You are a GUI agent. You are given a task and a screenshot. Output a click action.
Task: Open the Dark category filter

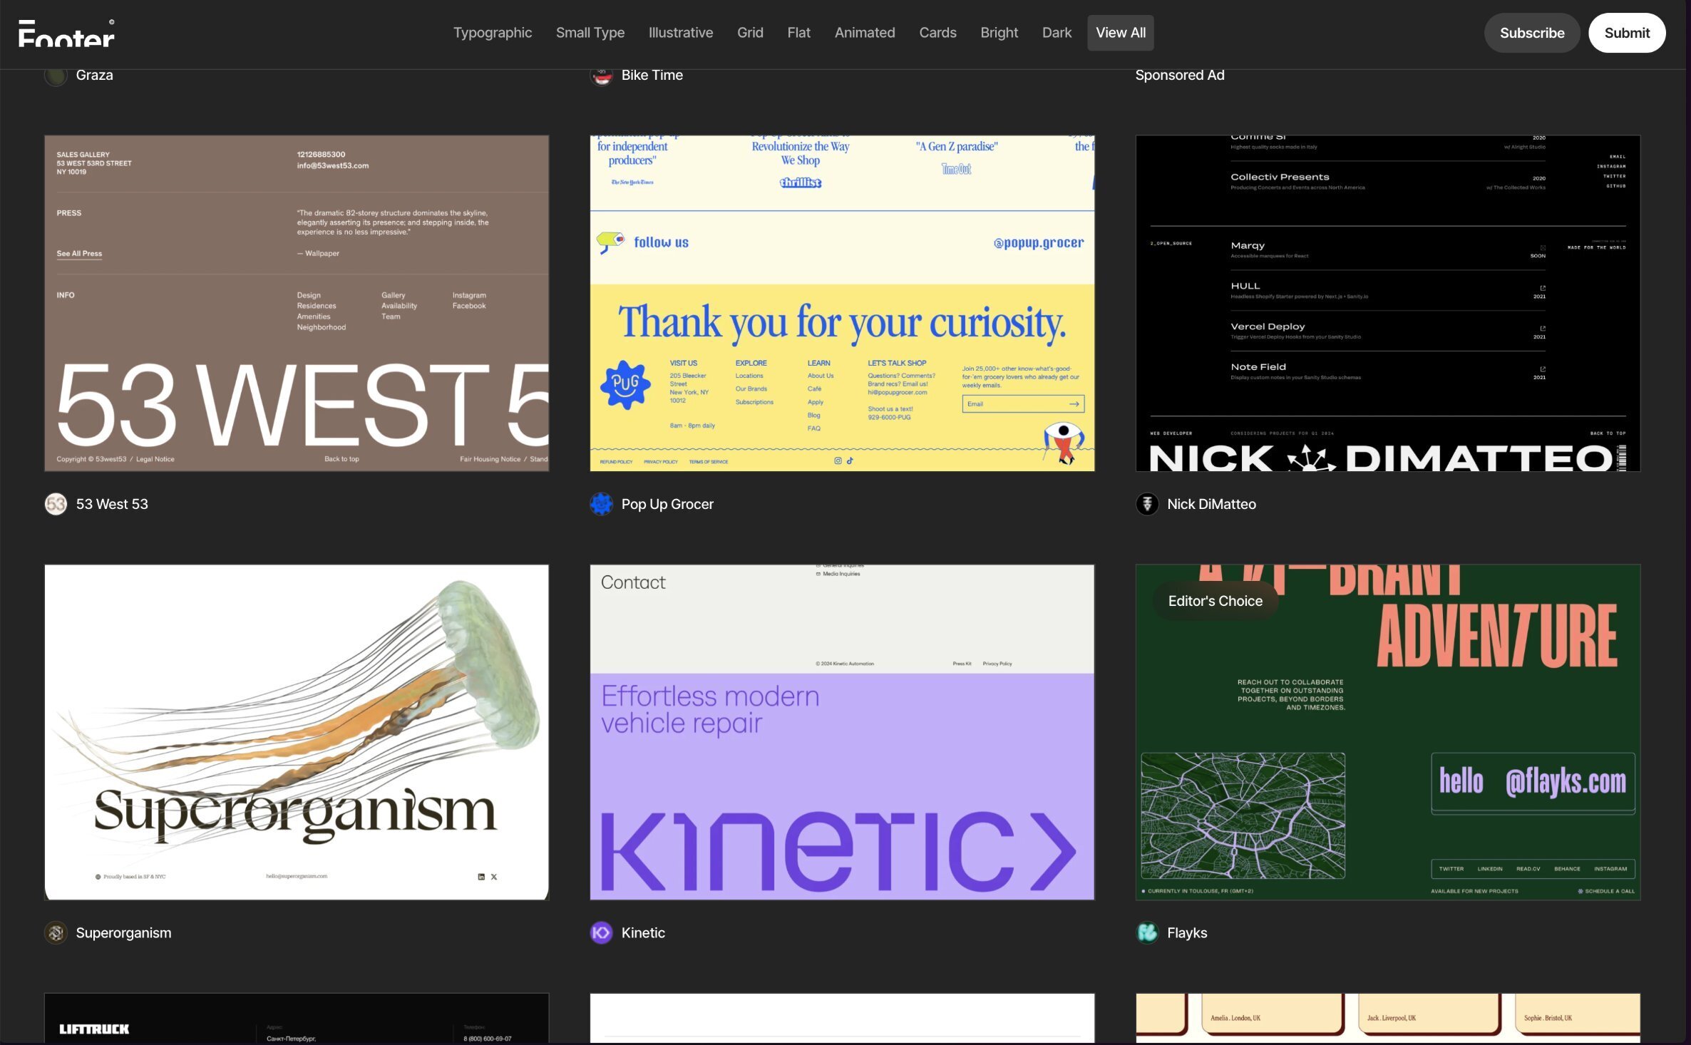[x=1057, y=33]
